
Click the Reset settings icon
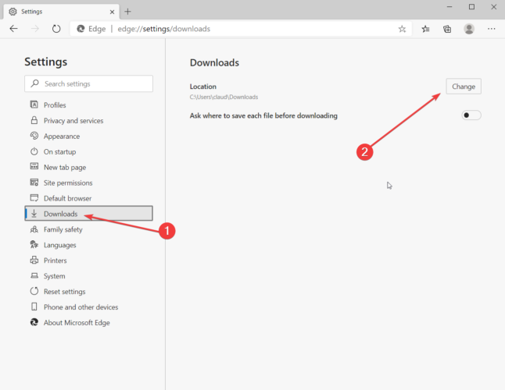click(34, 291)
